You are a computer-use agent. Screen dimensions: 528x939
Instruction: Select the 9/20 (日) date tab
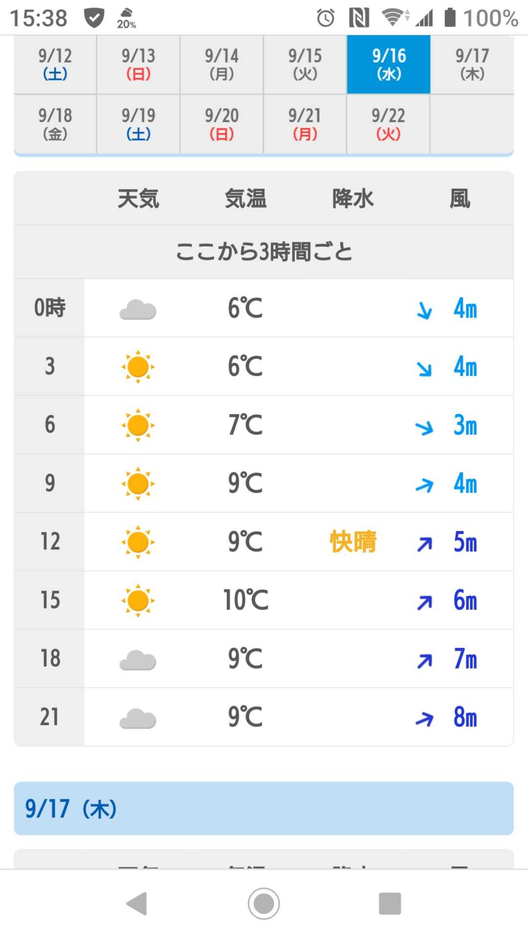222,124
